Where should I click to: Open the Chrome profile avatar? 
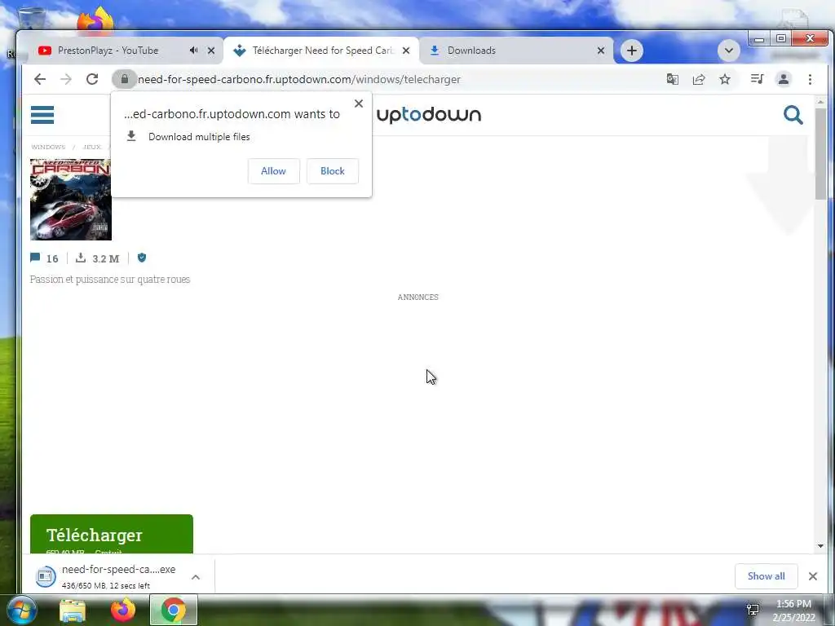click(x=784, y=79)
